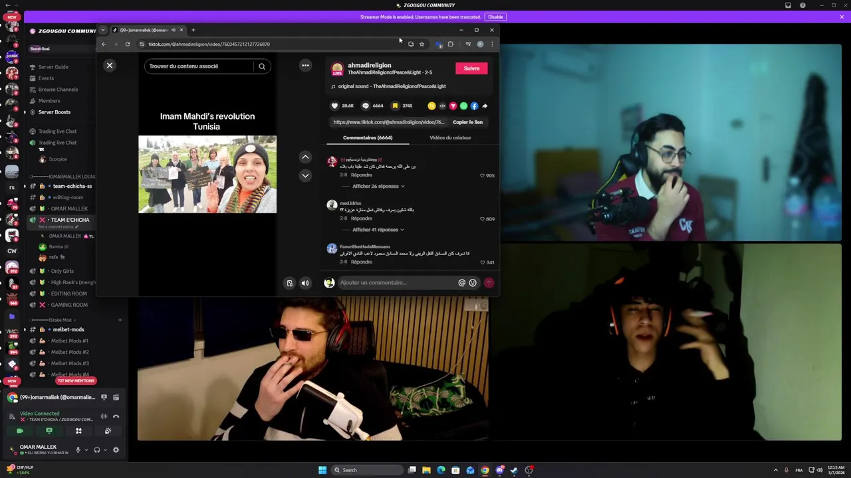Mute the TikTok video sound
Viewport: 851px width, 478px height.
[x=305, y=283]
